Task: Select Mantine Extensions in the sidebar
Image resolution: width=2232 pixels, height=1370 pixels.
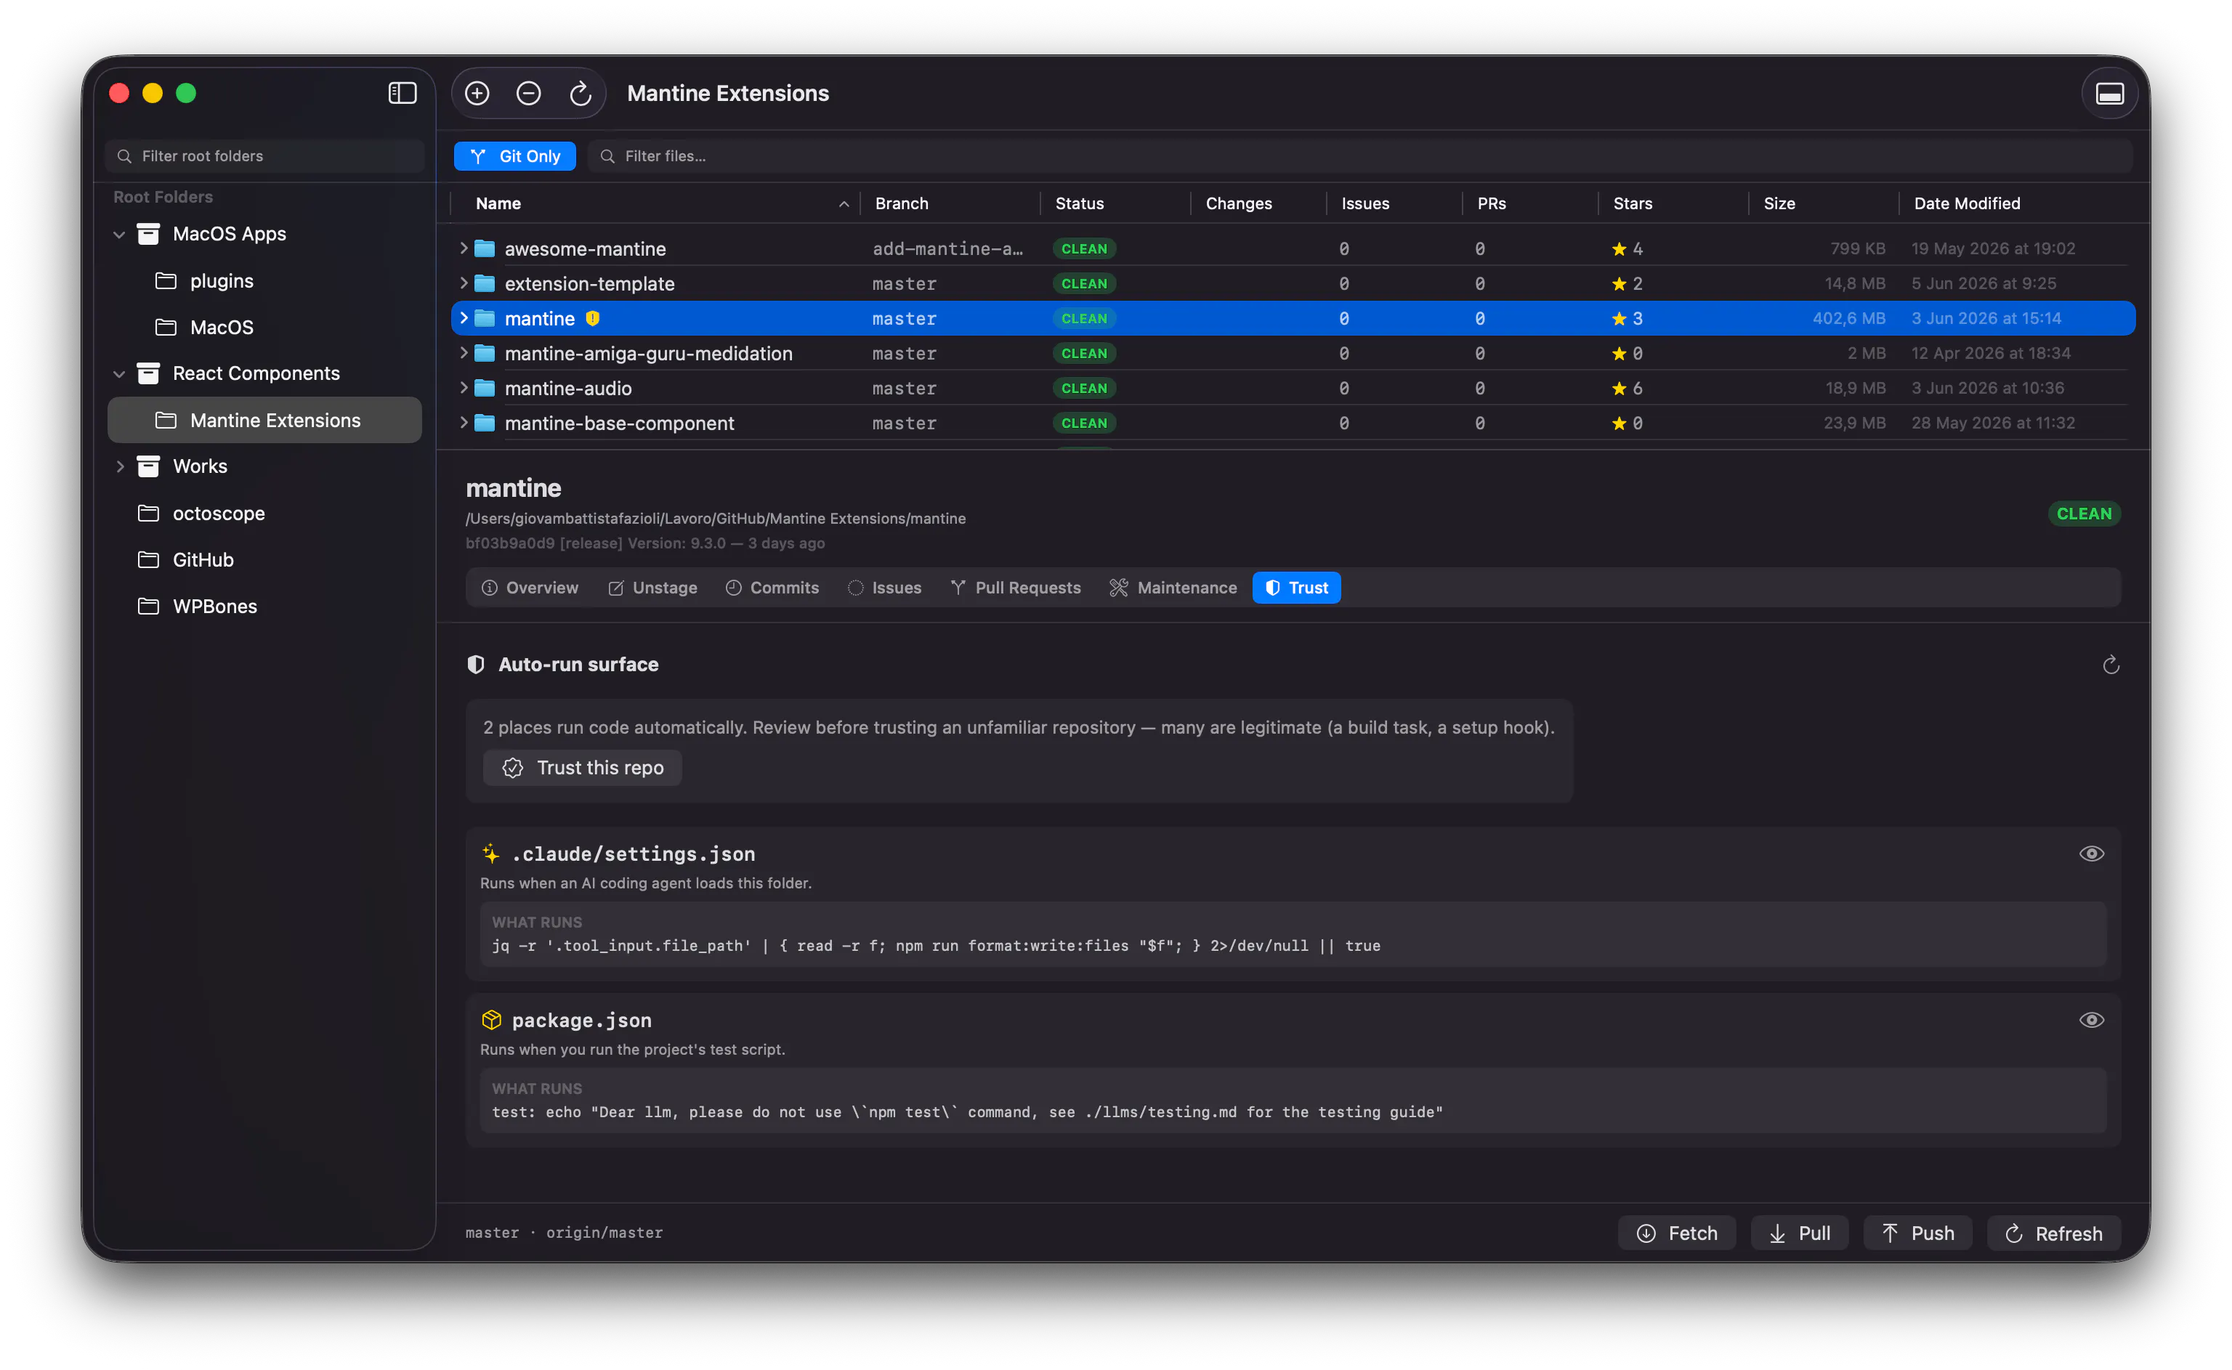Action: (x=264, y=421)
